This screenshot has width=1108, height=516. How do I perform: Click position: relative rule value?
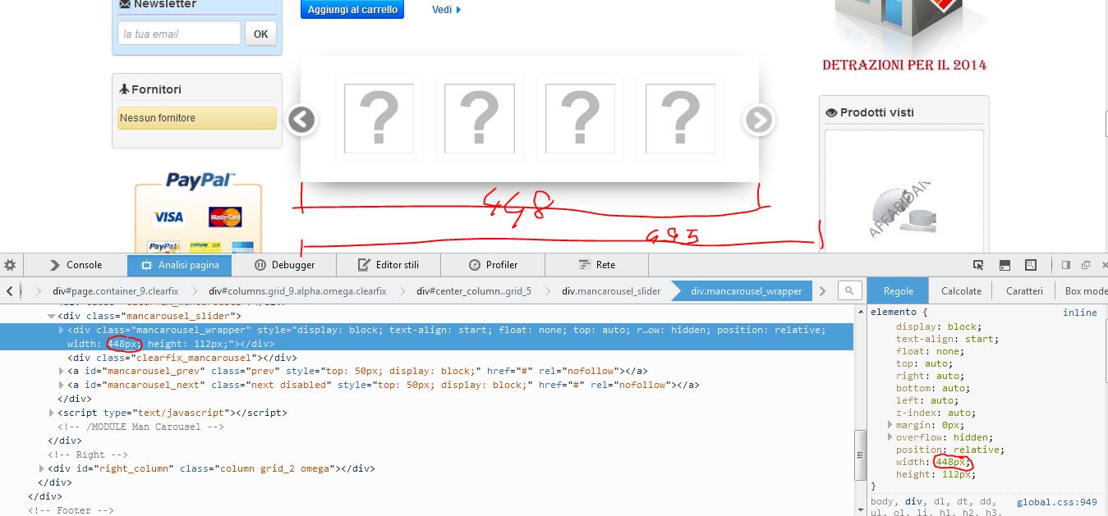pyautogui.click(x=978, y=450)
